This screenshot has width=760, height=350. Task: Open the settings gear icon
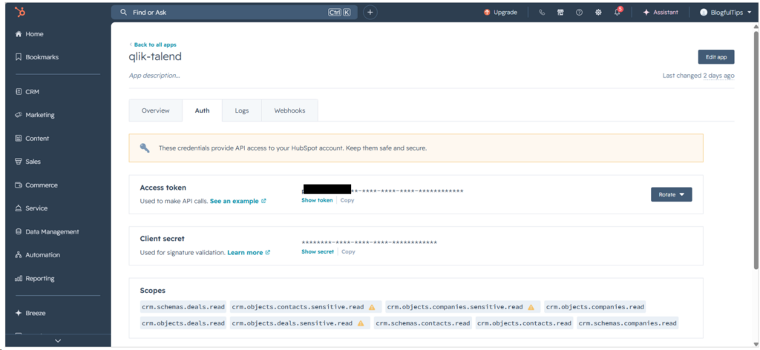tap(598, 13)
